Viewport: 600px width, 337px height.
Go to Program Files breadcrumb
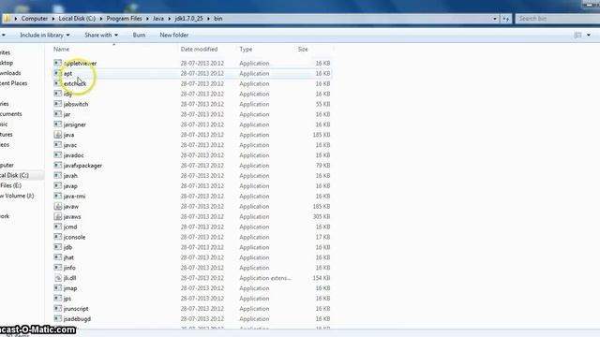[x=124, y=19]
